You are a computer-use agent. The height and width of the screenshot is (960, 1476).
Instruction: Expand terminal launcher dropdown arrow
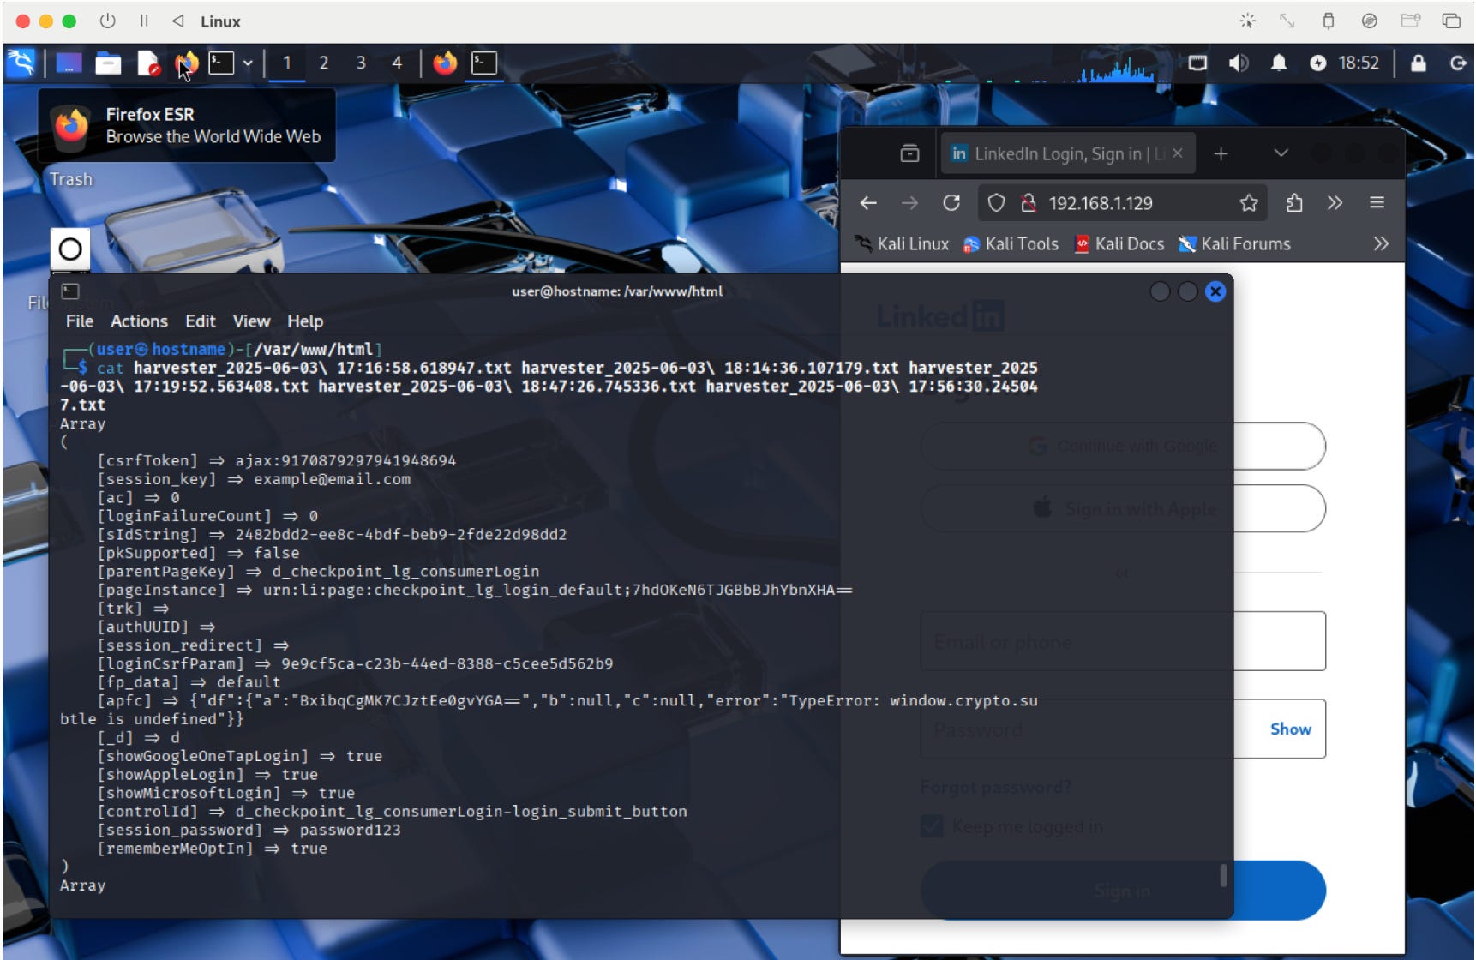pyautogui.click(x=248, y=63)
